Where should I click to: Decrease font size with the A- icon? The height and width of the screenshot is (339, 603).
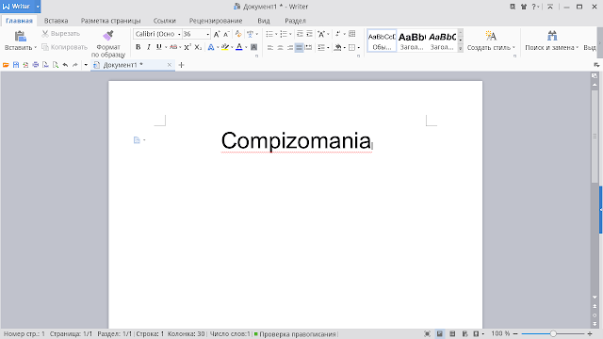pos(226,34)
